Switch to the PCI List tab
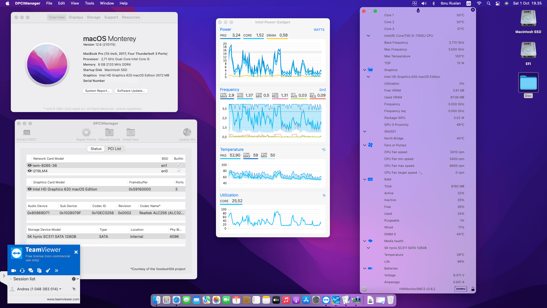Image resolution: width=547 pixels, height=308 pixels. tap(114, 149)
